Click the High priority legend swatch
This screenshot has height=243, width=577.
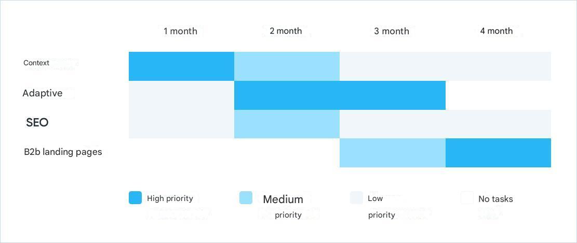click(x=135, y=198)
